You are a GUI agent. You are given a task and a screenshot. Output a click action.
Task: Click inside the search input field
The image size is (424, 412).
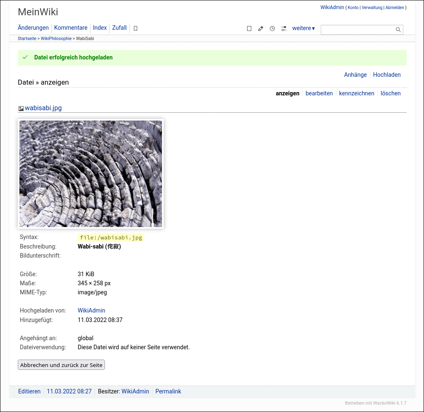(x=357, y=29)
